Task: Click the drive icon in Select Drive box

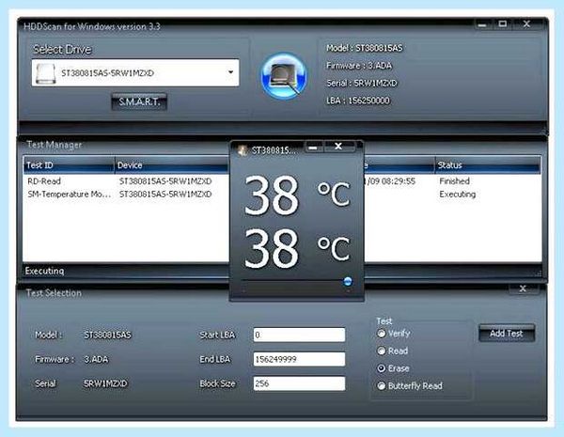Action: tap(46, 73)
